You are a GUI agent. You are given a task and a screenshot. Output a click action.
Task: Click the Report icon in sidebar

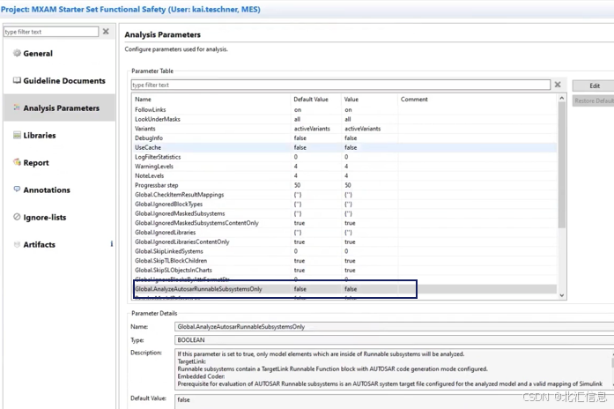[17, 162]
